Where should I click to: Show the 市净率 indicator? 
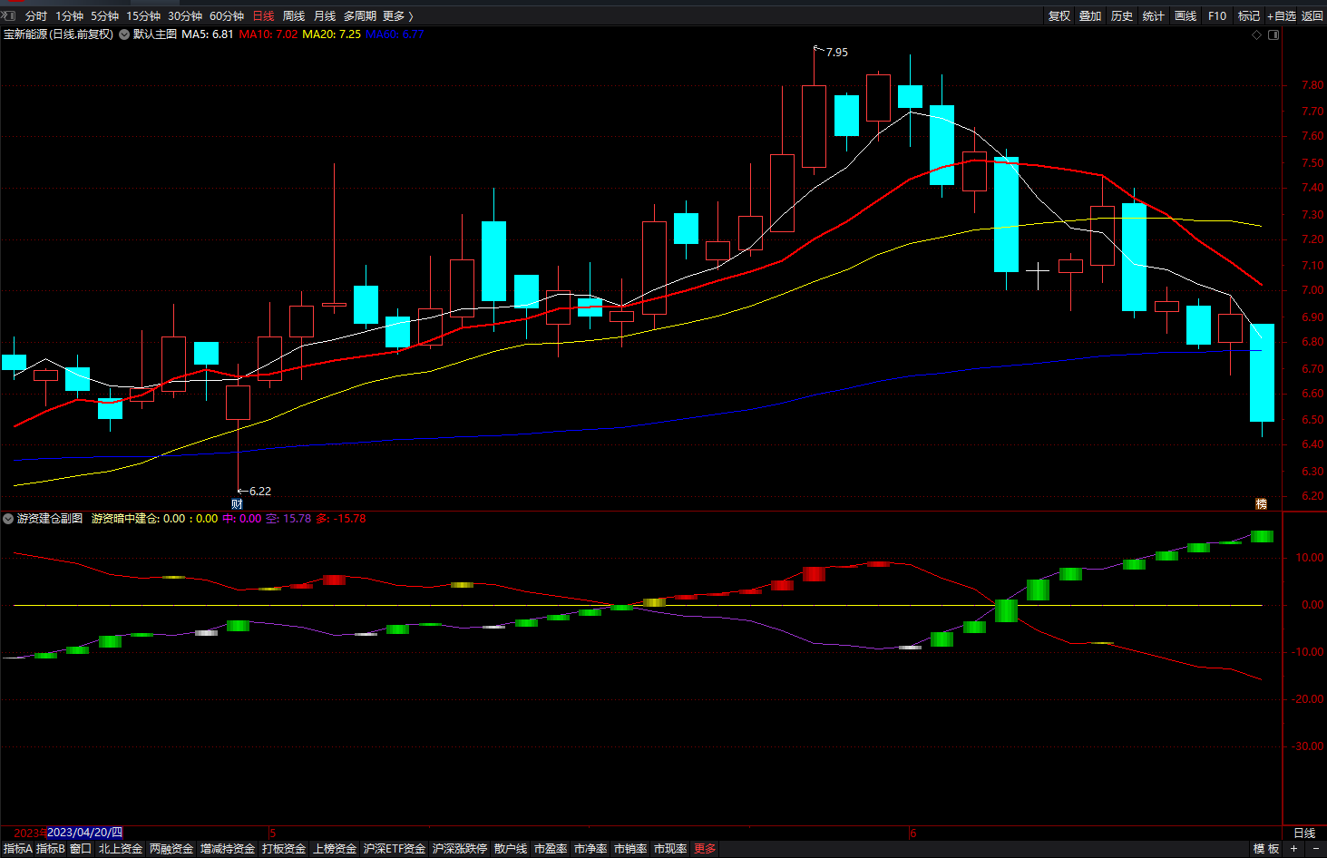(x=590, y=849)
